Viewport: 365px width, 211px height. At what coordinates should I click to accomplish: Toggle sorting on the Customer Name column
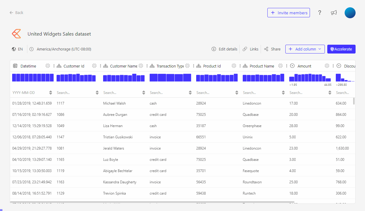pyautogui.click(x=143, y=92)
